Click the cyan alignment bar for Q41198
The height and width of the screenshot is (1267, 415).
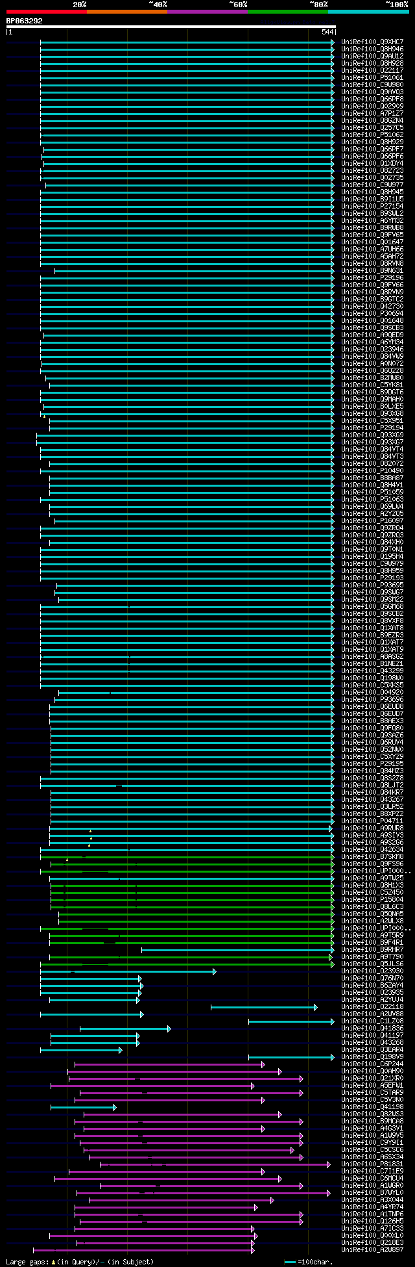pos(83,1107)
